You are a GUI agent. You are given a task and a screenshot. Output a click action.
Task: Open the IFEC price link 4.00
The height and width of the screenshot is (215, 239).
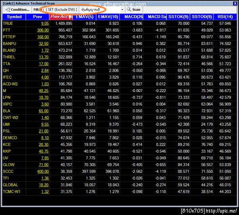pos(45,77)
